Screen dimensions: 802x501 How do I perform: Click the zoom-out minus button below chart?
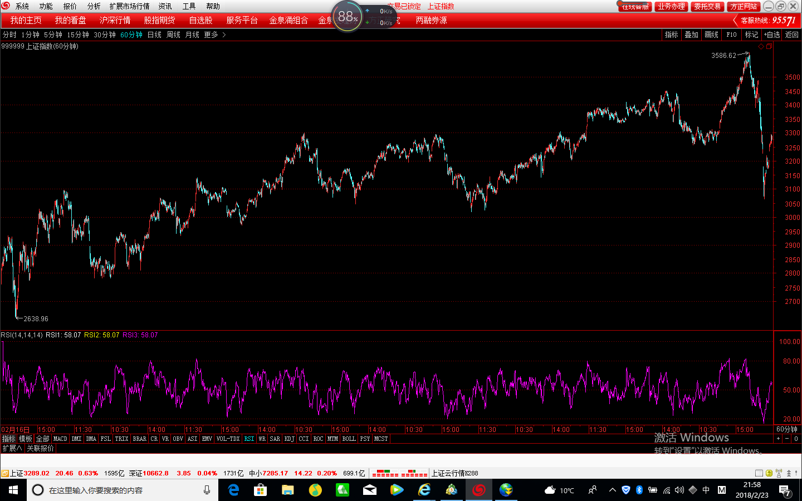787,439
